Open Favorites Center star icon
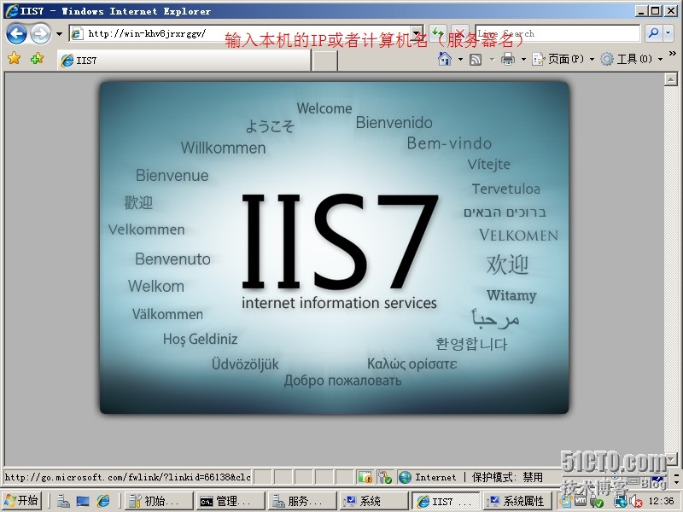The image size is (683, 512). point(14,58)
